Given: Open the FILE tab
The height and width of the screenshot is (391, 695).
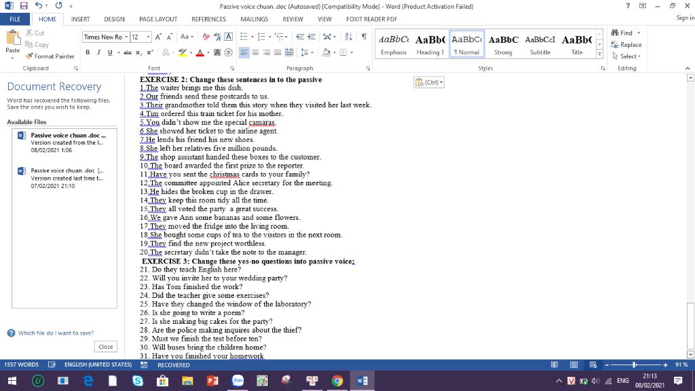Looking at the screenshot, I should pos(15,19).
